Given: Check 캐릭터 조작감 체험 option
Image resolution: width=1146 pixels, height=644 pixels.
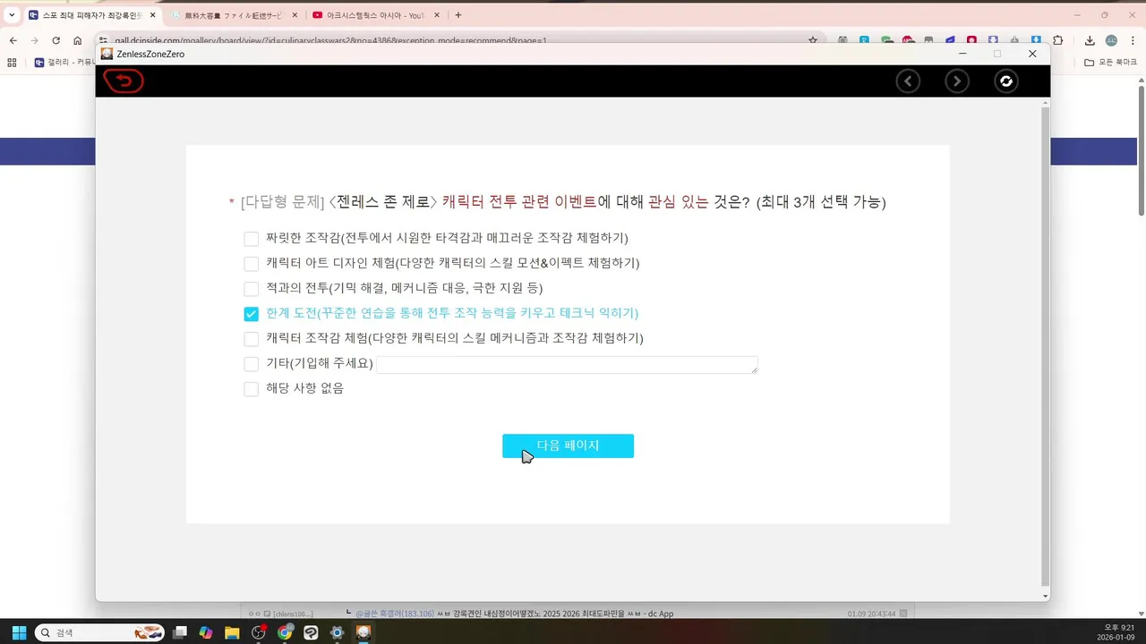Looking at the screenshot, I should 251,339.
